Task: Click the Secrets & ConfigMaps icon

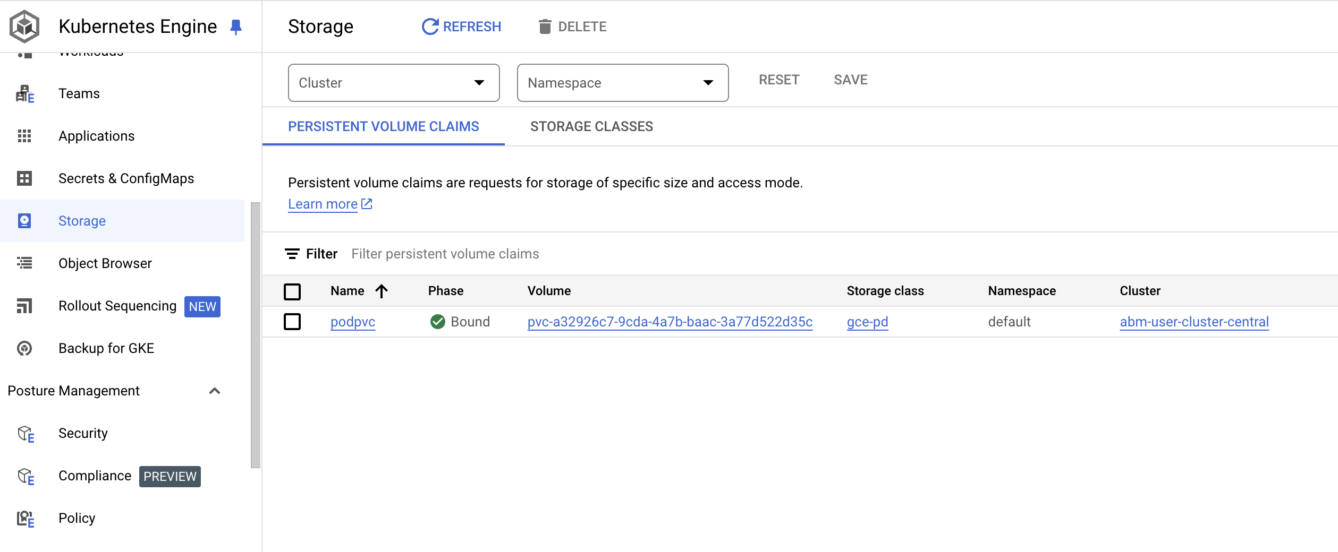Action: (24, 178)
